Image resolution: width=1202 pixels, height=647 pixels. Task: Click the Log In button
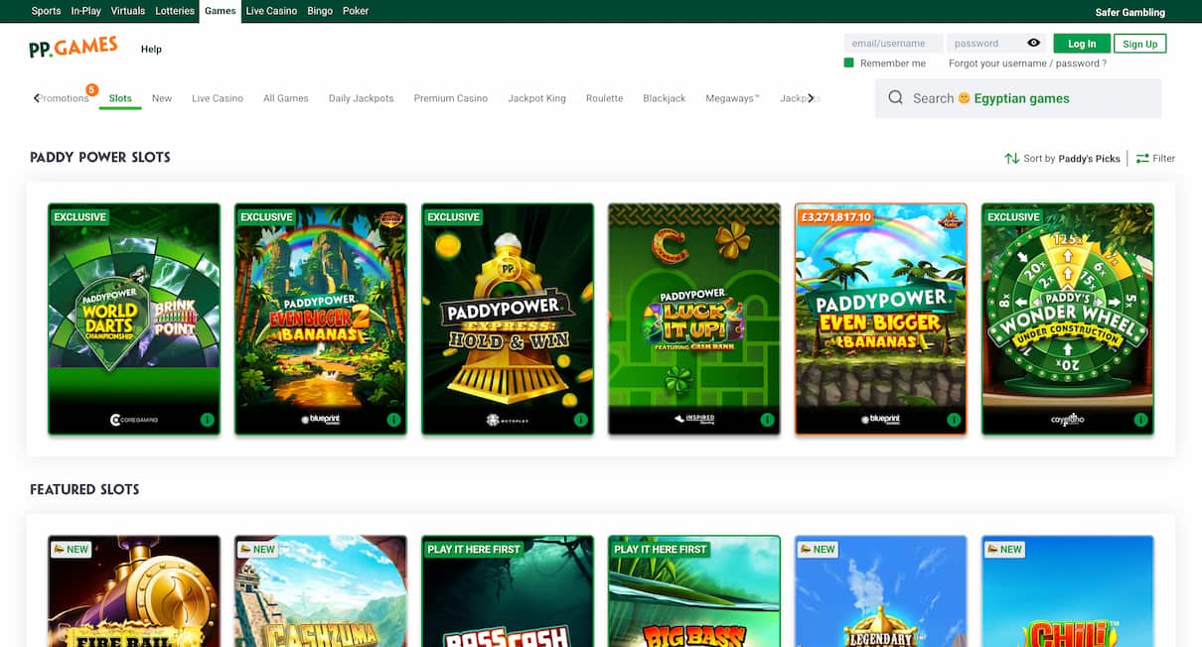click(x=1081, y=43)
